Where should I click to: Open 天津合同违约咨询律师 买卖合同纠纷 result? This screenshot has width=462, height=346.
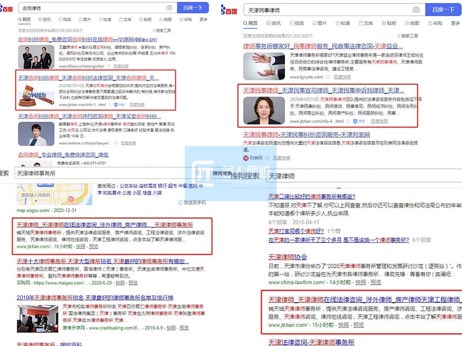pos(90,116)
